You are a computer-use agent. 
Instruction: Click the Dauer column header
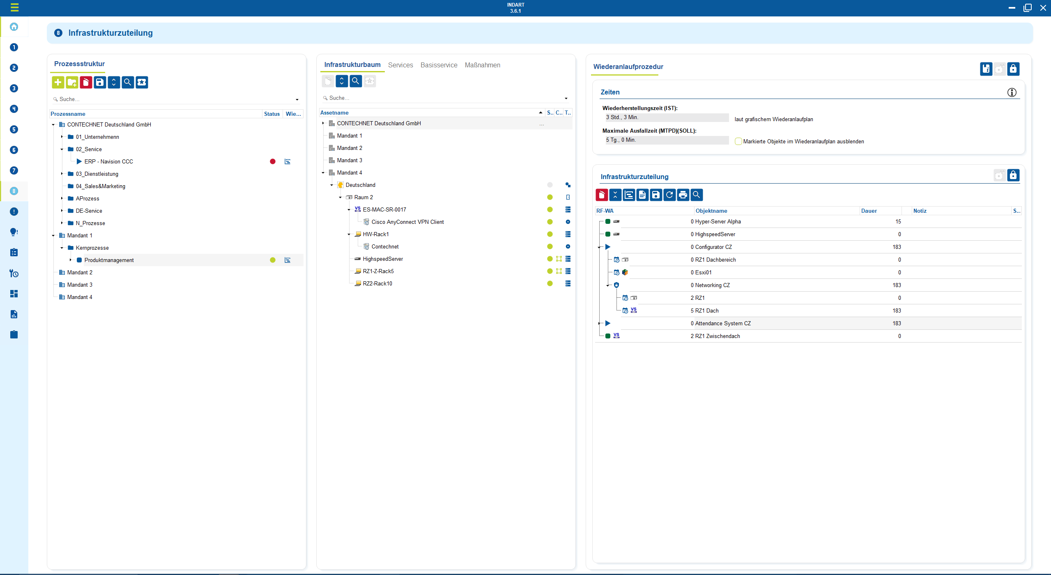click(x=869, y=211)
